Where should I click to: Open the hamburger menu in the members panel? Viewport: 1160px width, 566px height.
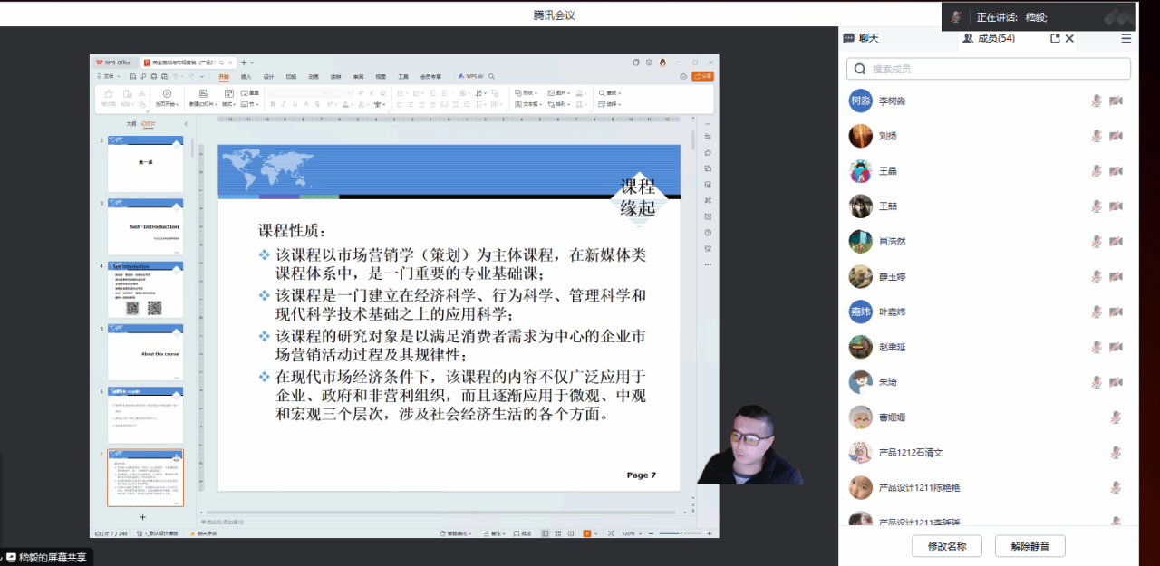[x=1126, y=39]
